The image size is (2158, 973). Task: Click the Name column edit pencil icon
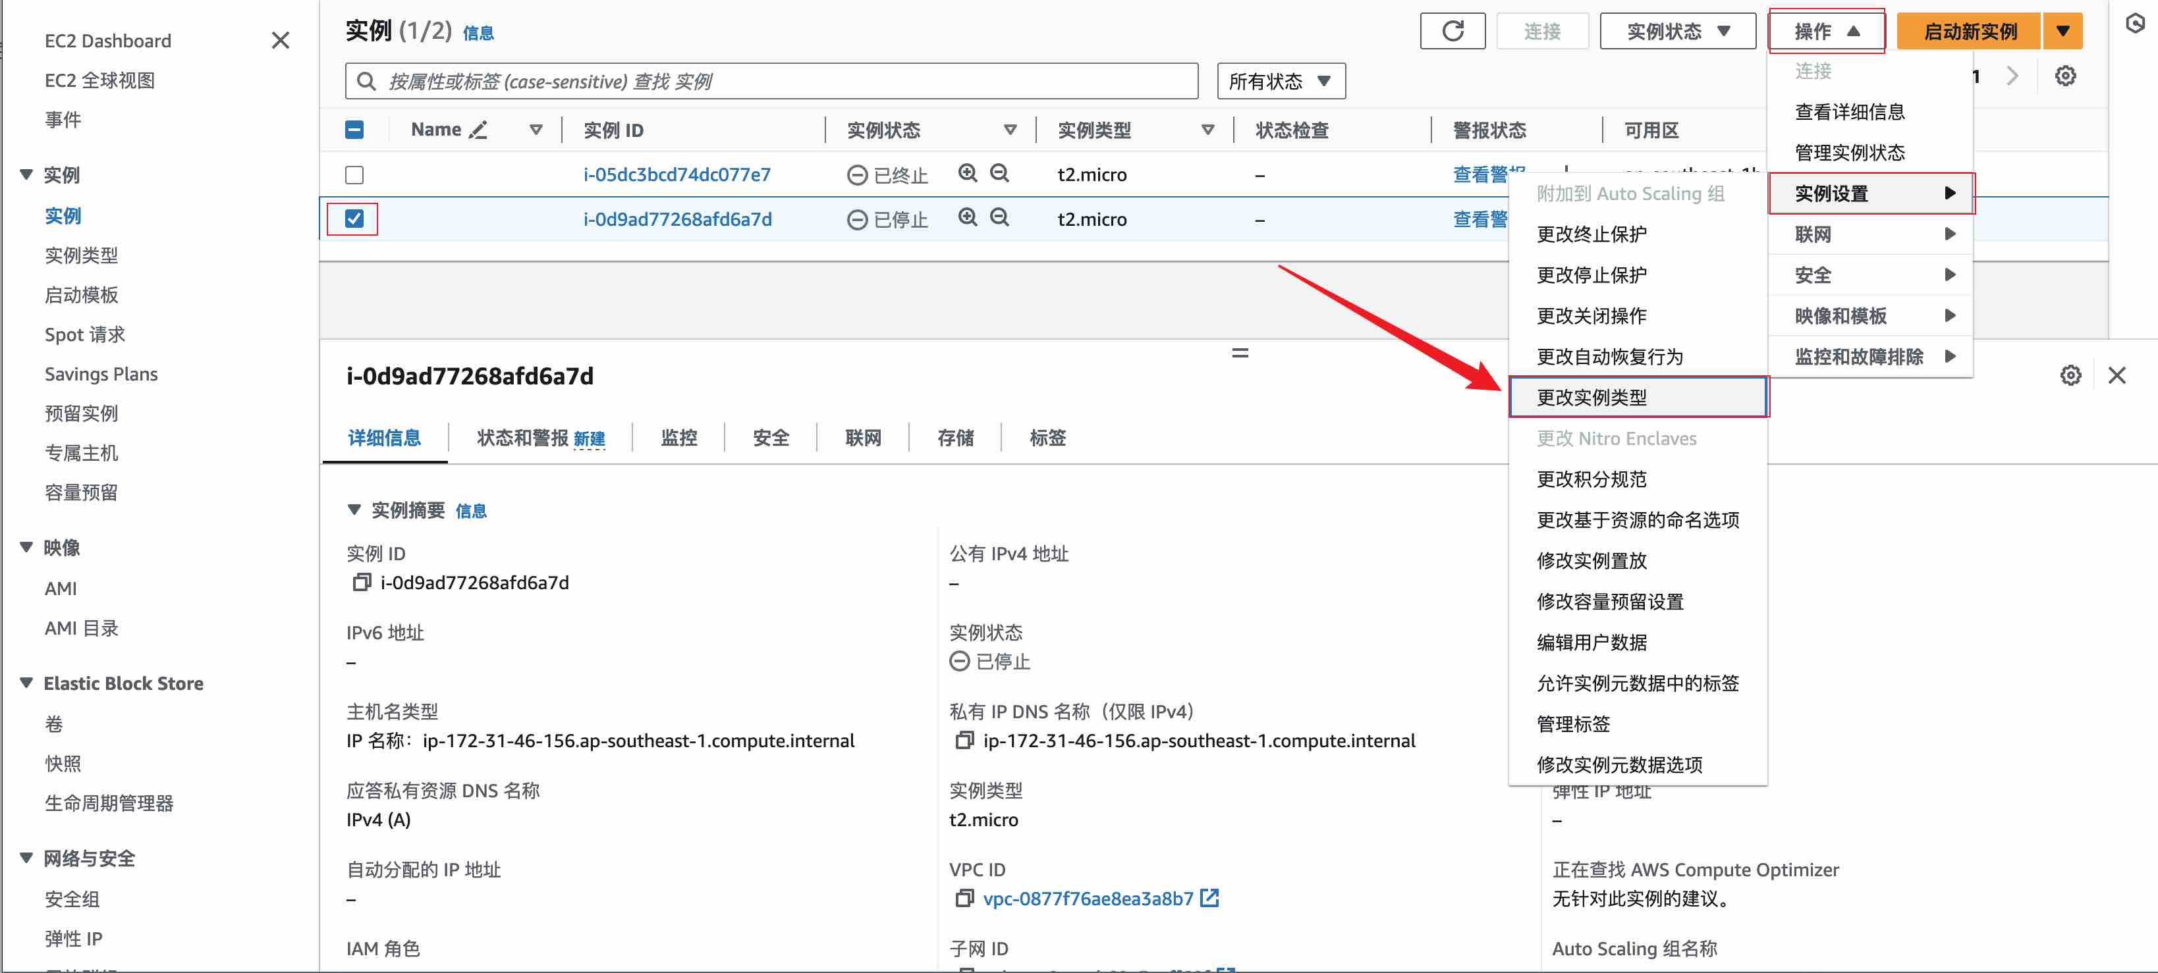(478, 130)
